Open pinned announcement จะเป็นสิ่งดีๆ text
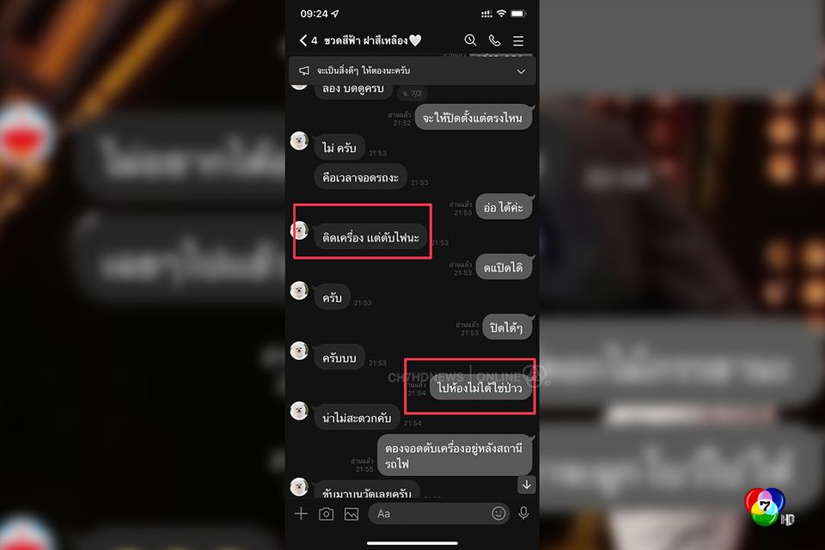 point(363,70)
